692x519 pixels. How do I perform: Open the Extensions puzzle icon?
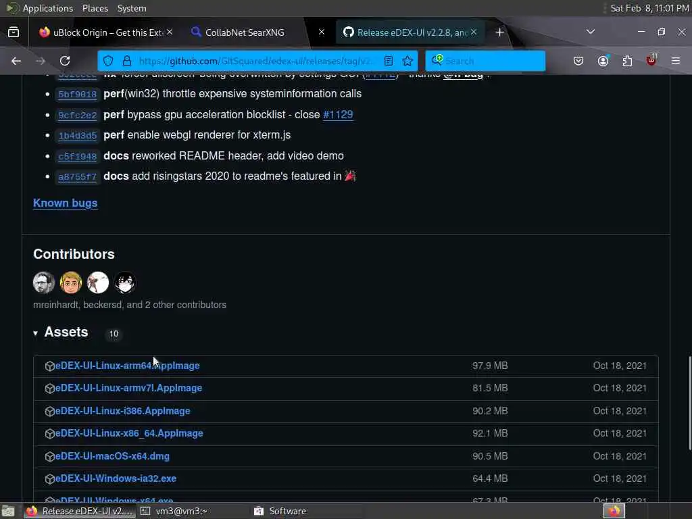627,61
